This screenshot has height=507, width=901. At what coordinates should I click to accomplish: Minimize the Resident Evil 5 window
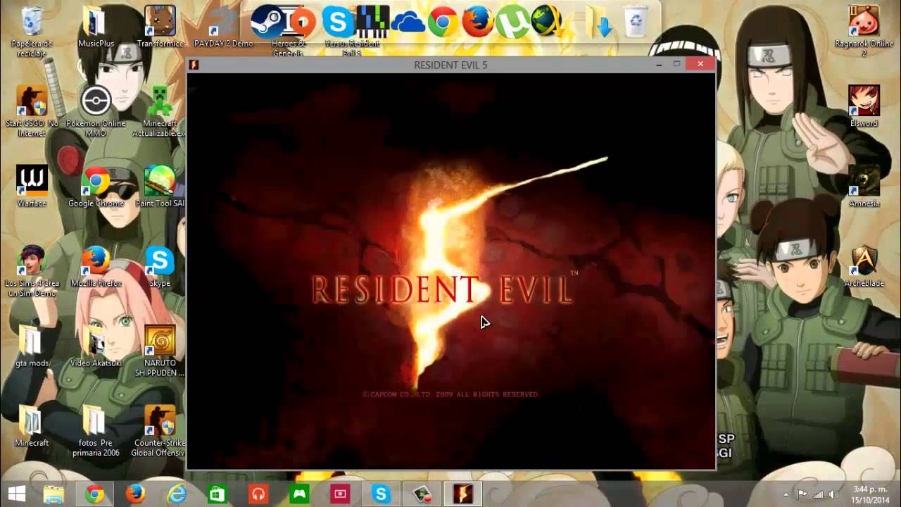point(659,64)
